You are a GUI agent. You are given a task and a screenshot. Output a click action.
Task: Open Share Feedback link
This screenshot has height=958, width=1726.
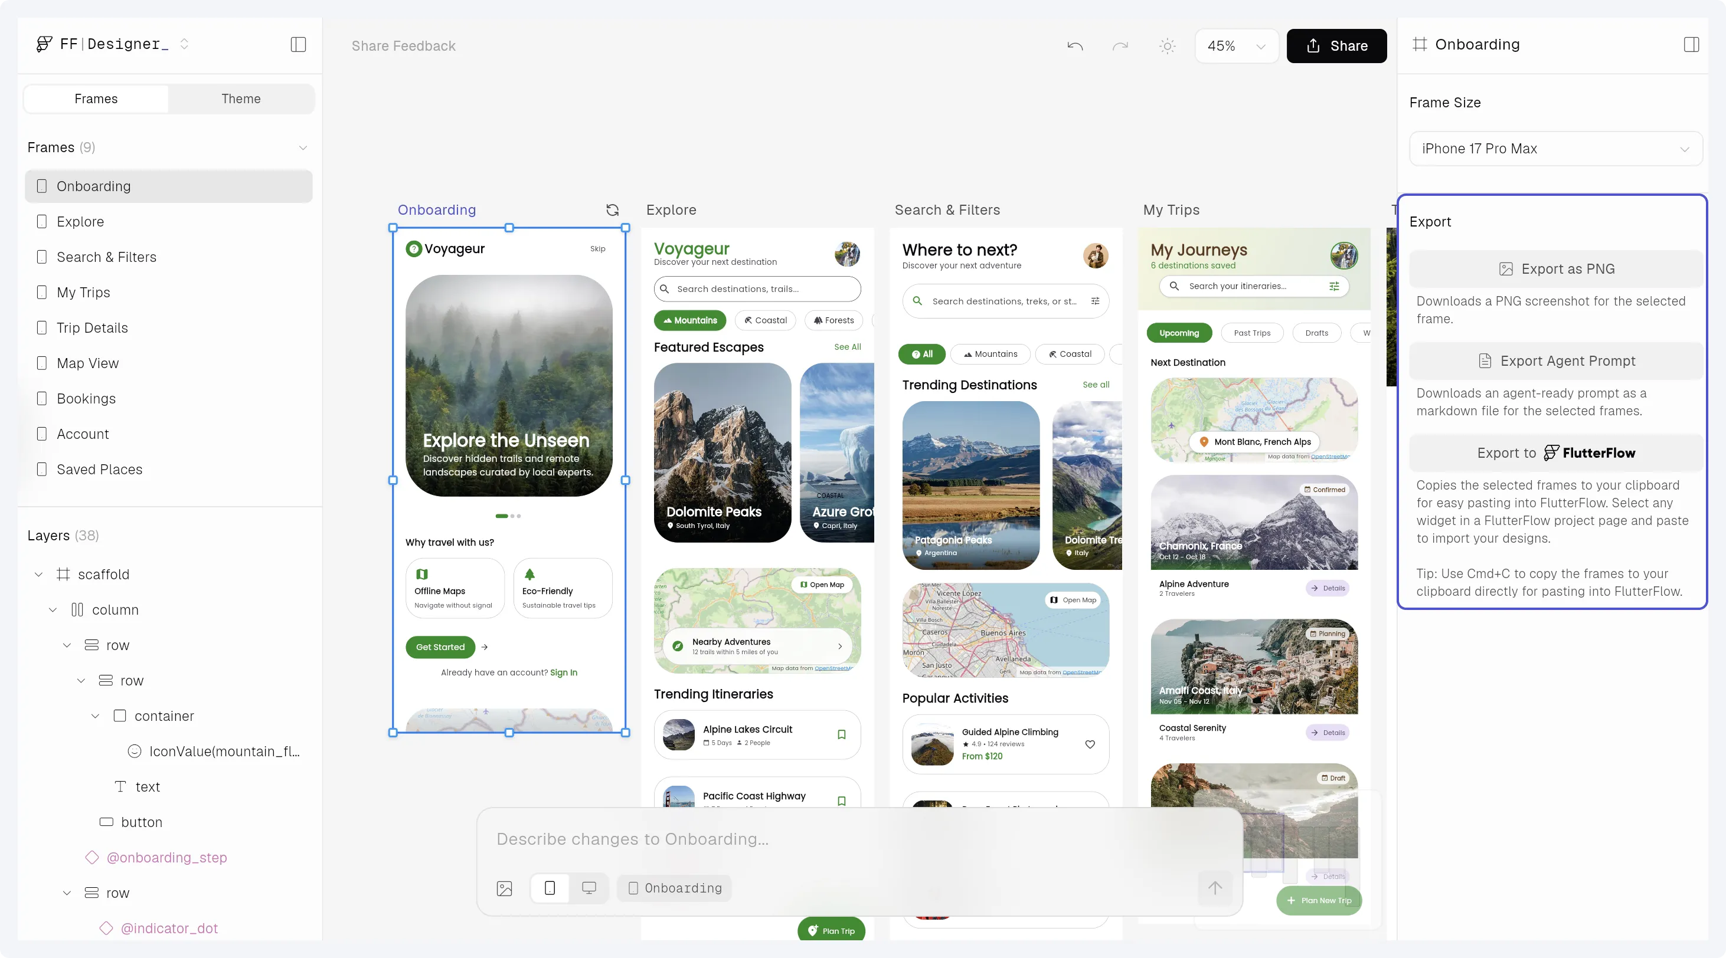pyautogui.click(x=403, y=46)
